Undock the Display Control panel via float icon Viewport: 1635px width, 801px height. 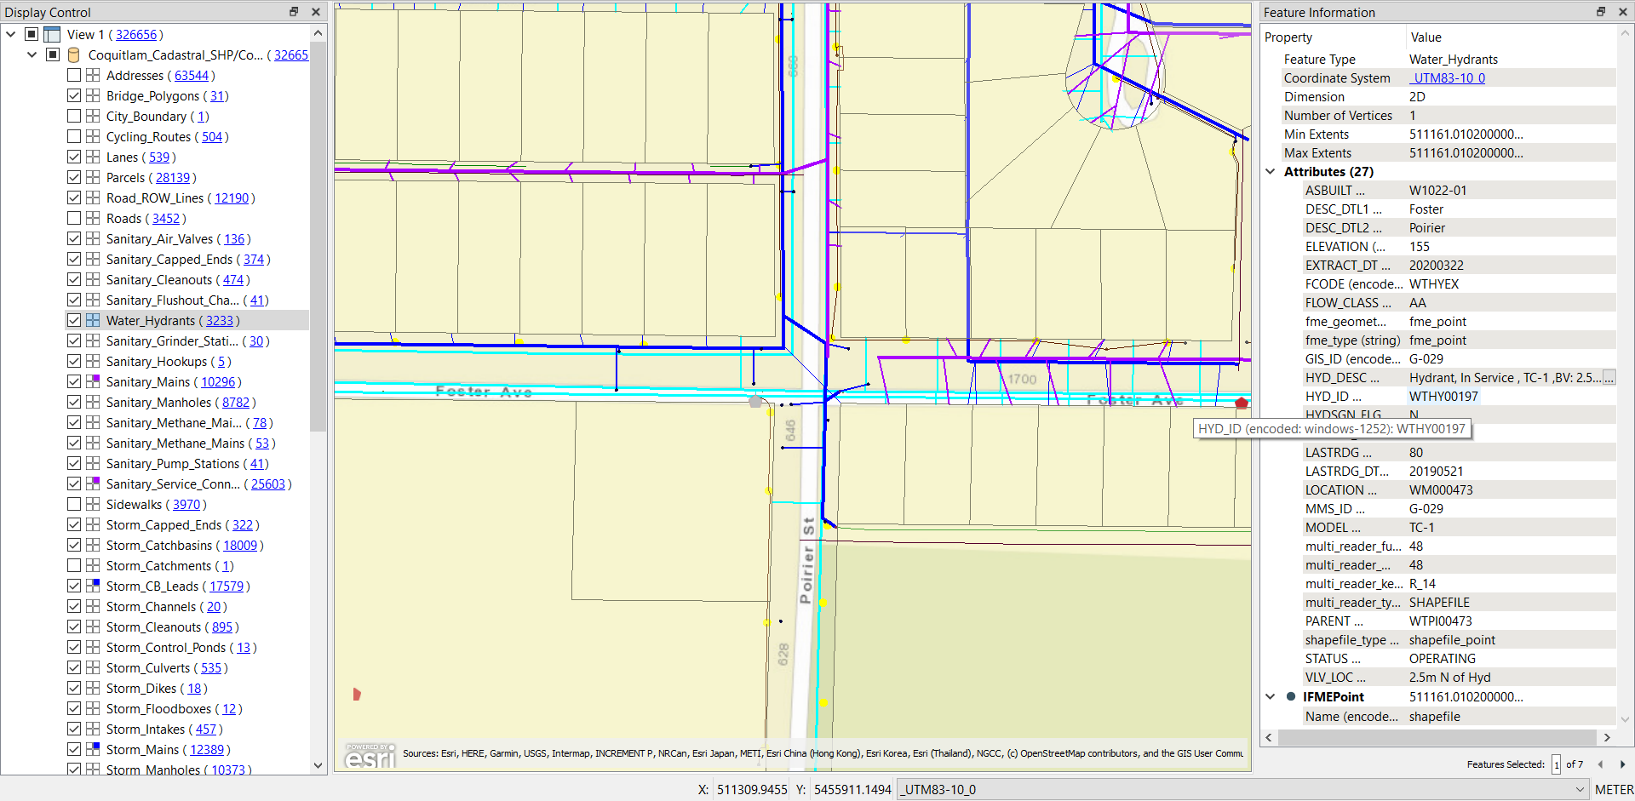click(293, 11)
